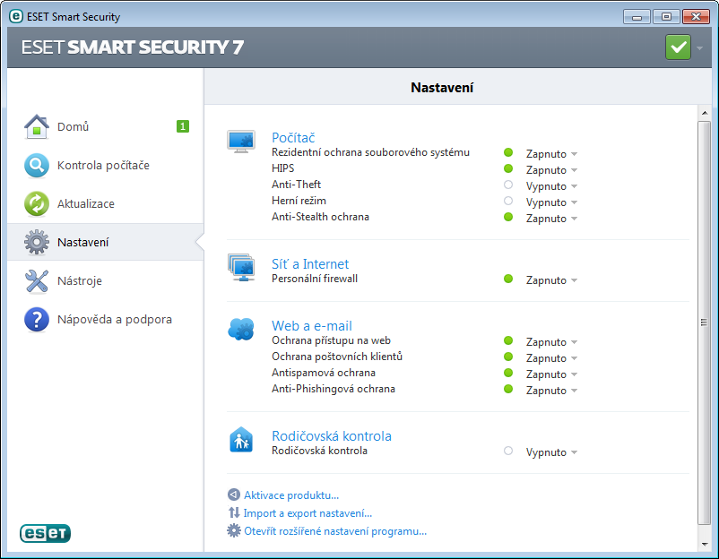Click the Domů house icon
The width and height of the screenshot is (719, 559).
(37, 126)
